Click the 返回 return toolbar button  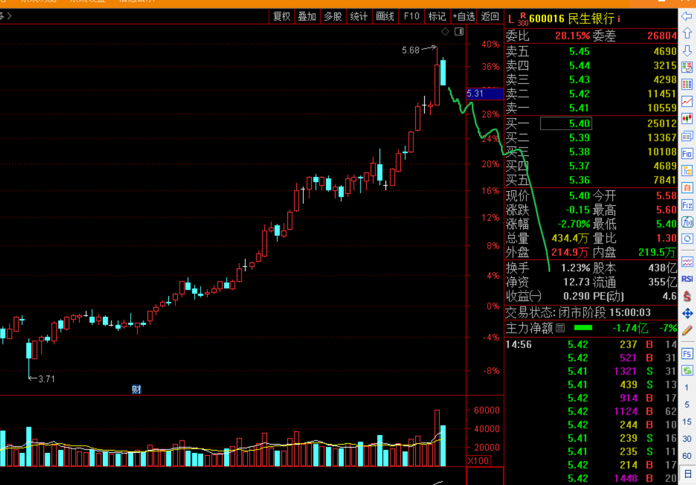click(490, 17)
